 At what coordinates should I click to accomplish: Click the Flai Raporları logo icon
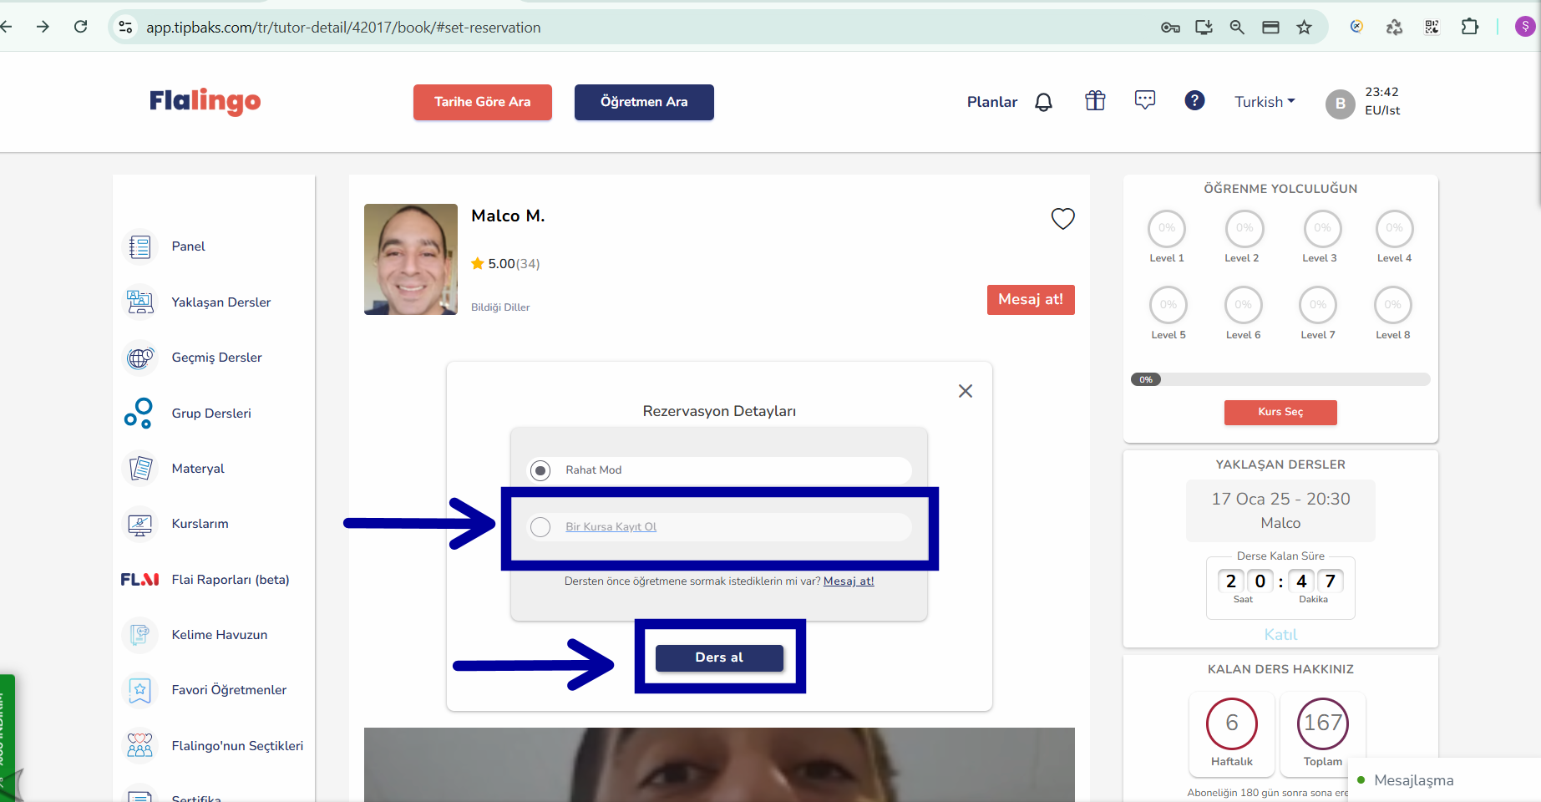tap(139, 579)
